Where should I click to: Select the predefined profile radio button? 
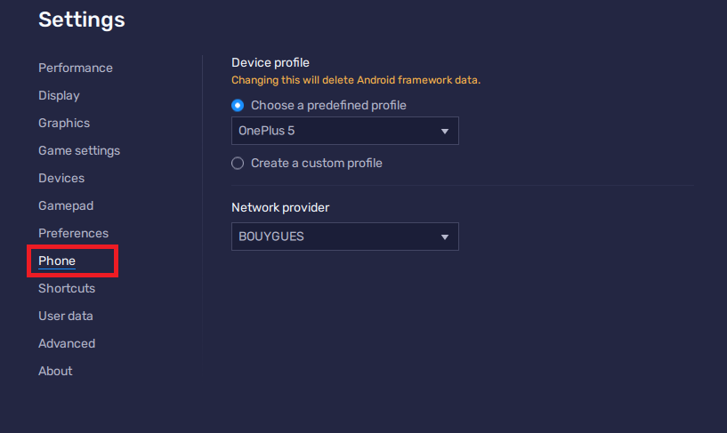[238, 105]
